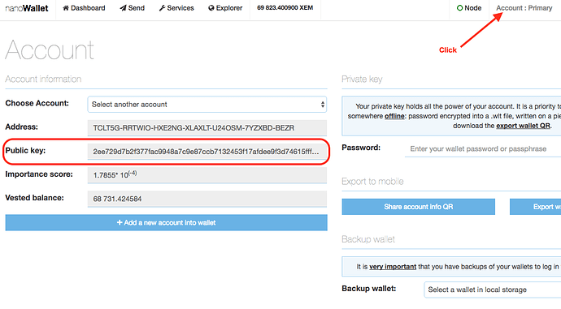Click the plus icon on Add account button

click(120, 223)
